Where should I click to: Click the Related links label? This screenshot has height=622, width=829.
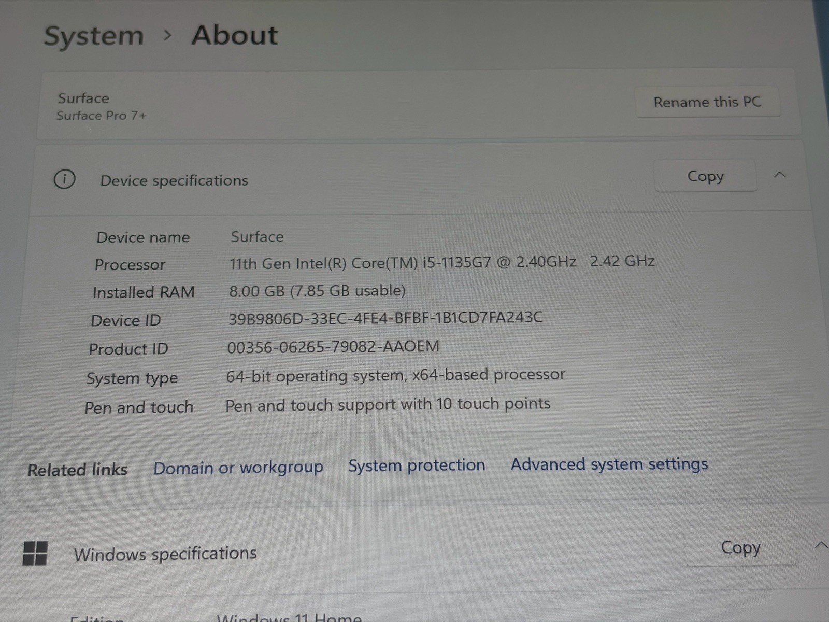tap(78, 470)
